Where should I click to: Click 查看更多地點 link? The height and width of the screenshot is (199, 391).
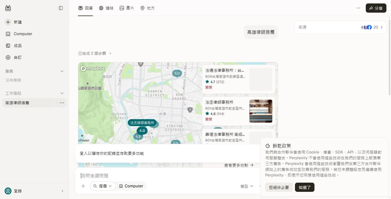[239, 165]
